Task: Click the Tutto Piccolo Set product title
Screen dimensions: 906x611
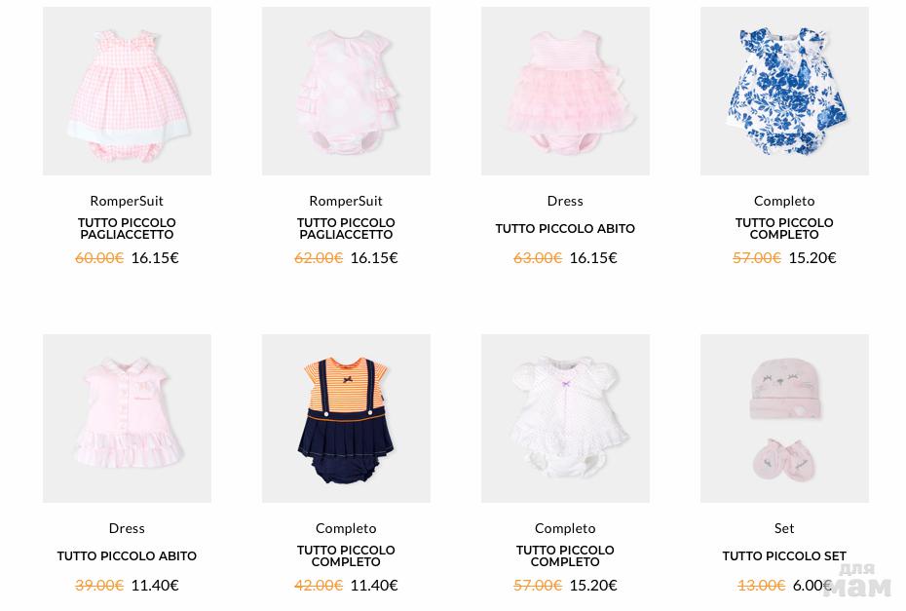Action: click(x=784, y=556)
